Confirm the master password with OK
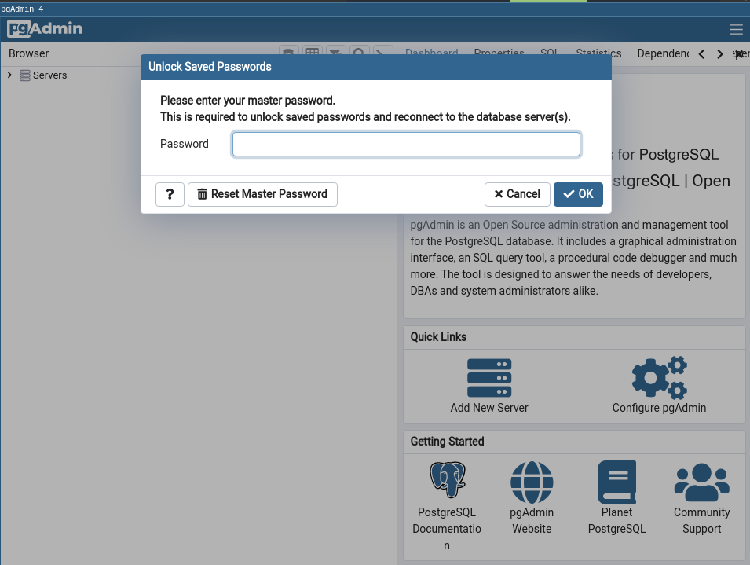The image size is (750, 565). click(x=578, y=194)
